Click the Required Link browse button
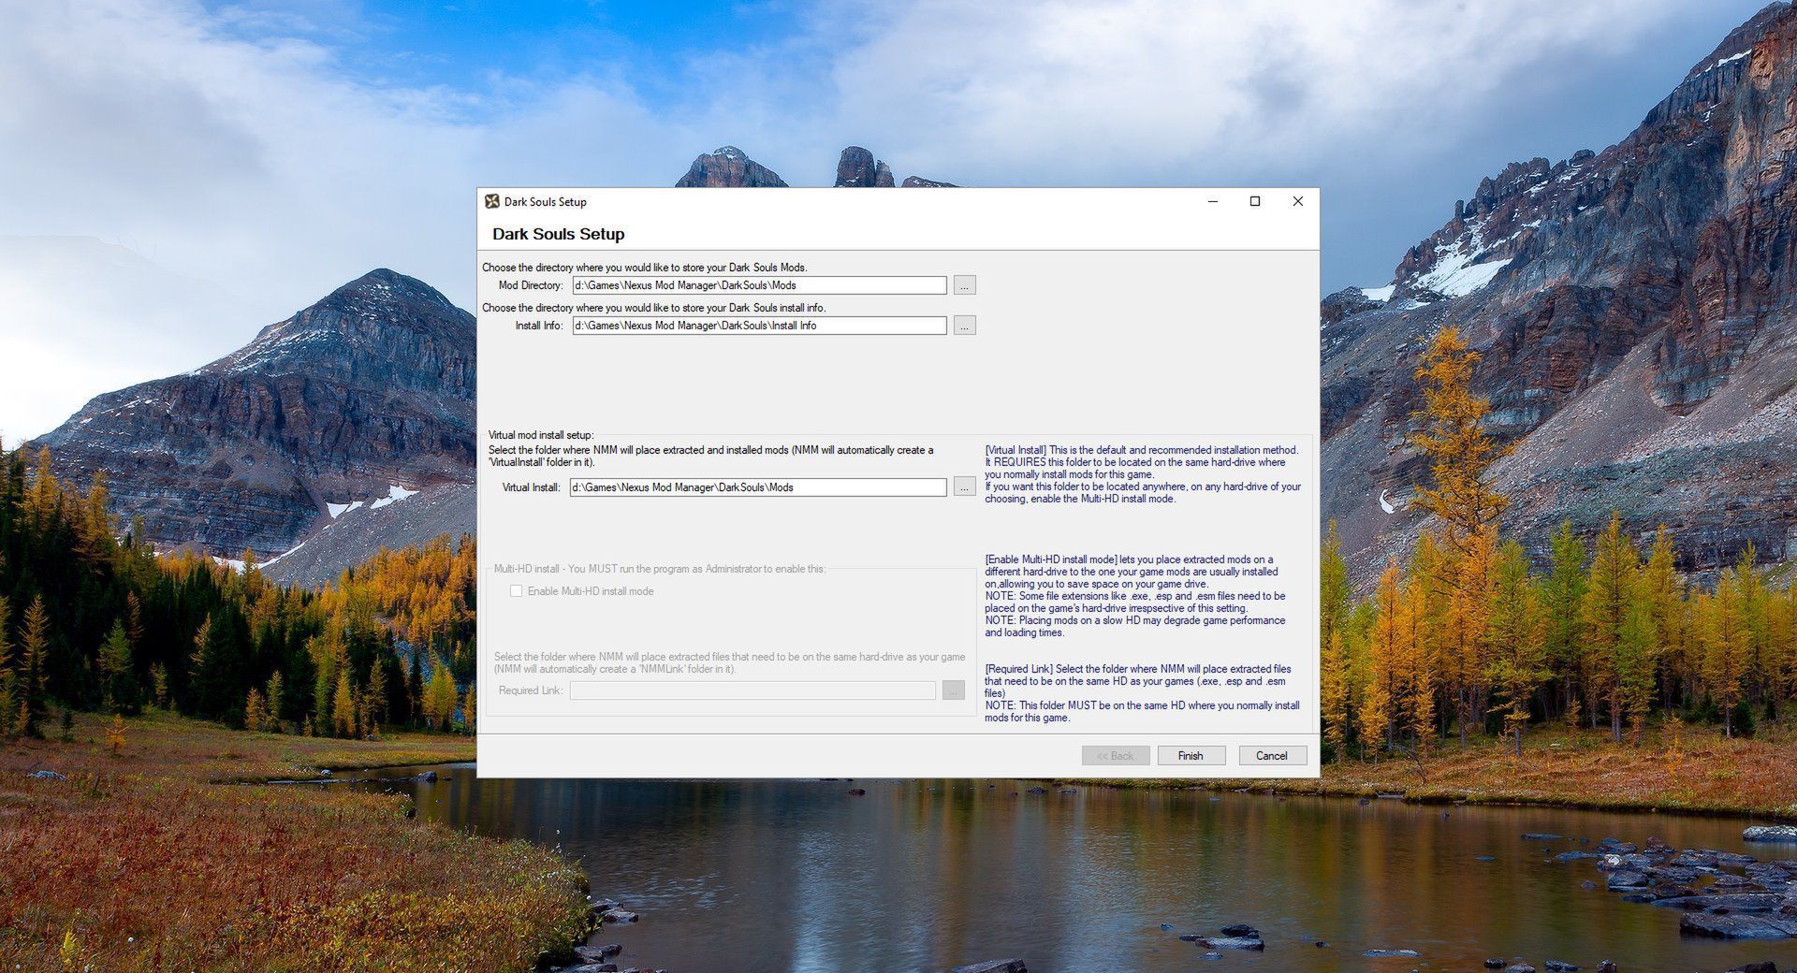 click(x=952, y=690)
